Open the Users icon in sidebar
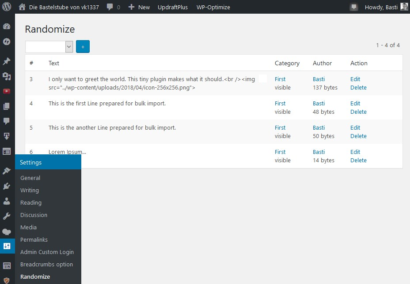 (7, 201)
